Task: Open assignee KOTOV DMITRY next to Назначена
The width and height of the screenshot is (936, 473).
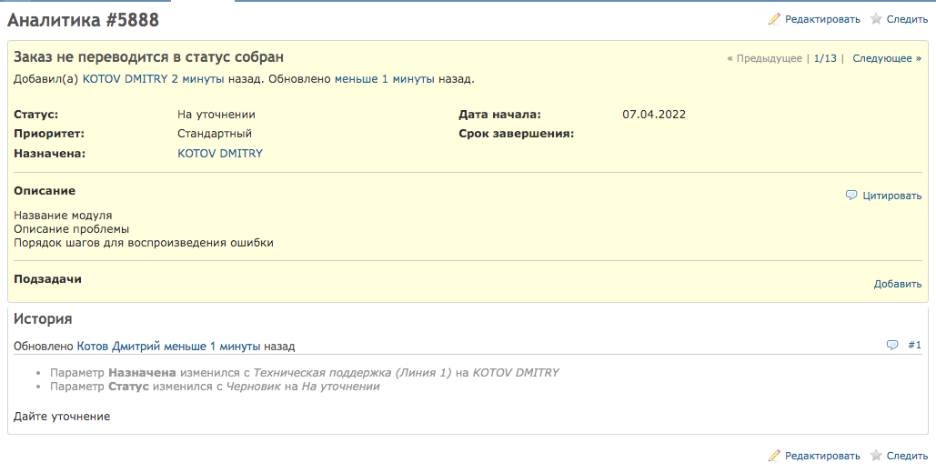Action: click(x=220, y=154)
